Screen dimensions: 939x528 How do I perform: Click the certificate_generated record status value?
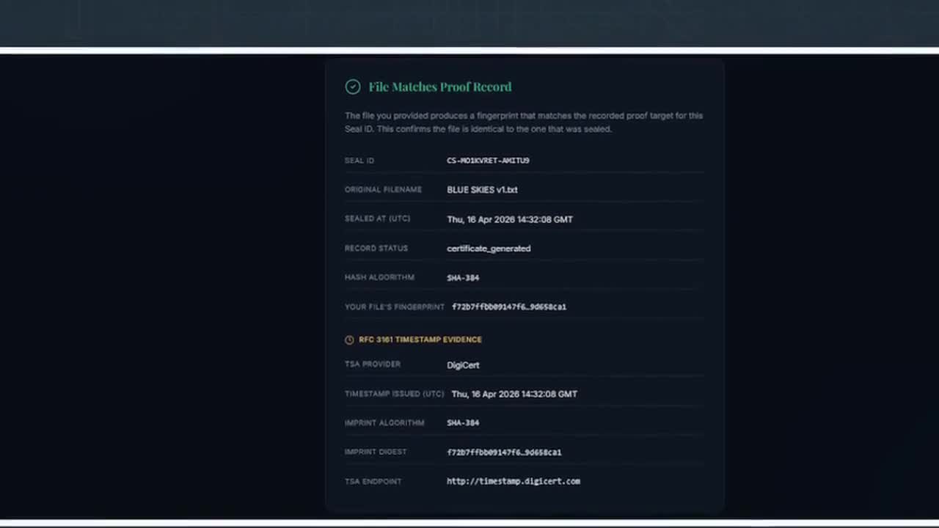(489, 249)
